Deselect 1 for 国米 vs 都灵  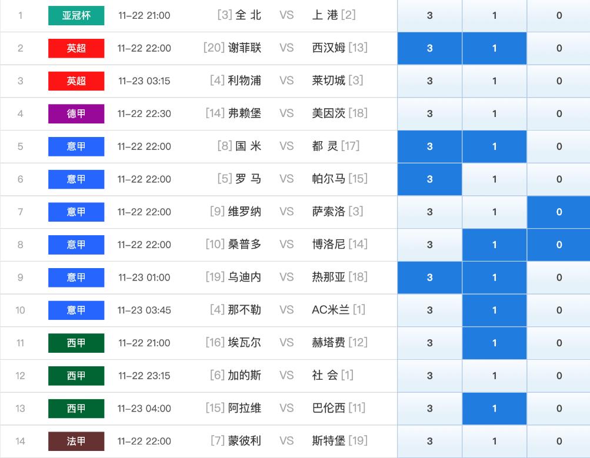[495, 146]
